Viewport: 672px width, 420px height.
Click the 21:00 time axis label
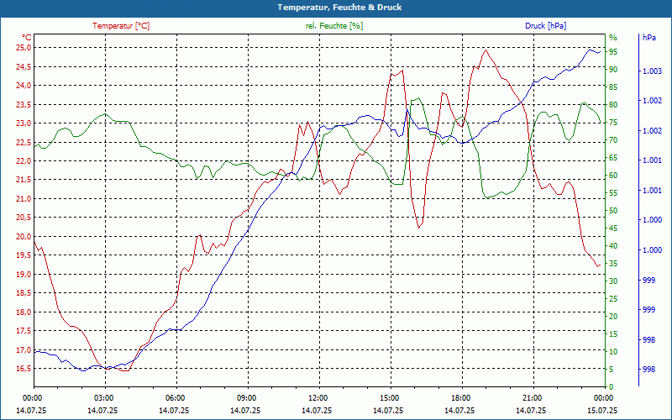pyautogui.click(x=534, y=398)
